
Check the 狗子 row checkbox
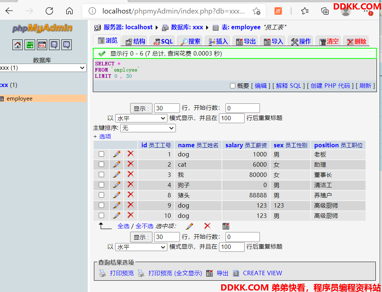click(x=101, y=185)
